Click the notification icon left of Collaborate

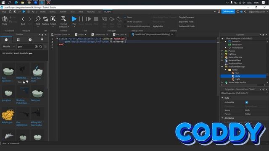tap(219, 12)
